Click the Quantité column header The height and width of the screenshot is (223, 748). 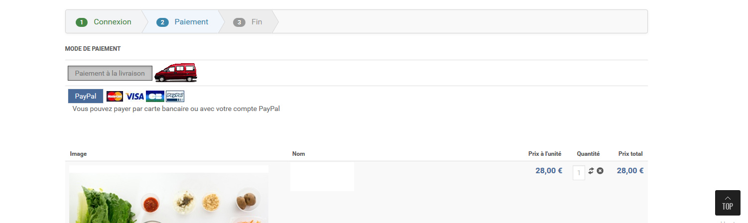[x=588, y=154]
